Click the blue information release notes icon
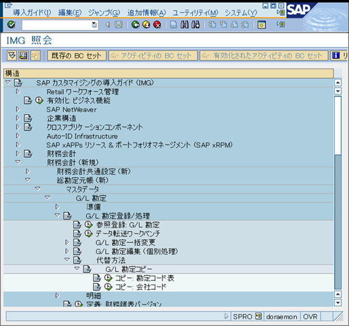Image resolution: width=349 pixels, height=326 pixels. (x=335, y=56)
